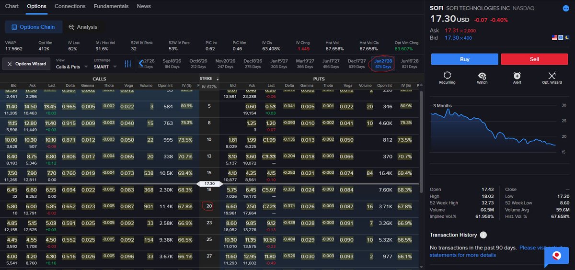Click the call bid 4.45 at strike 25
The image size is (575, 270).
pos(11,240)
